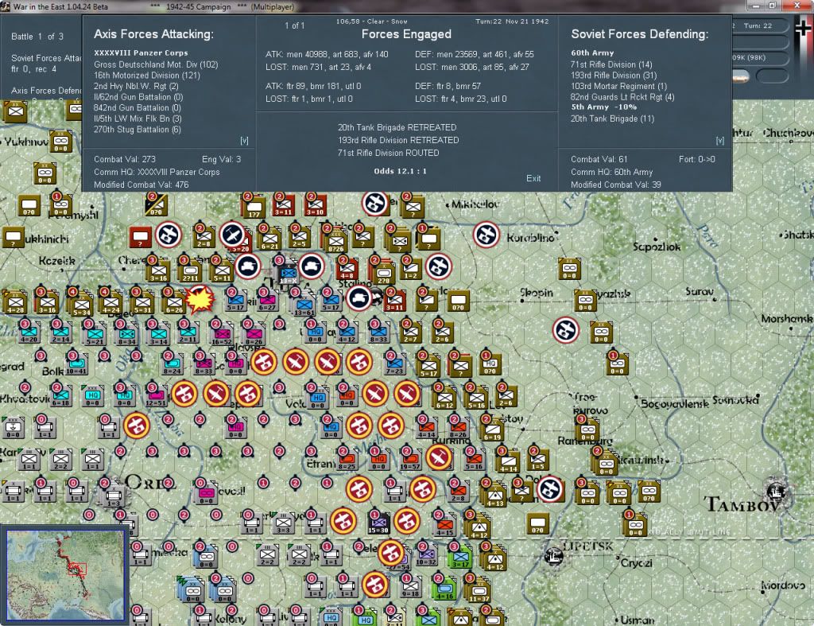The image size is (814, 626).
Task: Click the 842nd Gun Battalion (0) entry
Action: pos(137,107)
